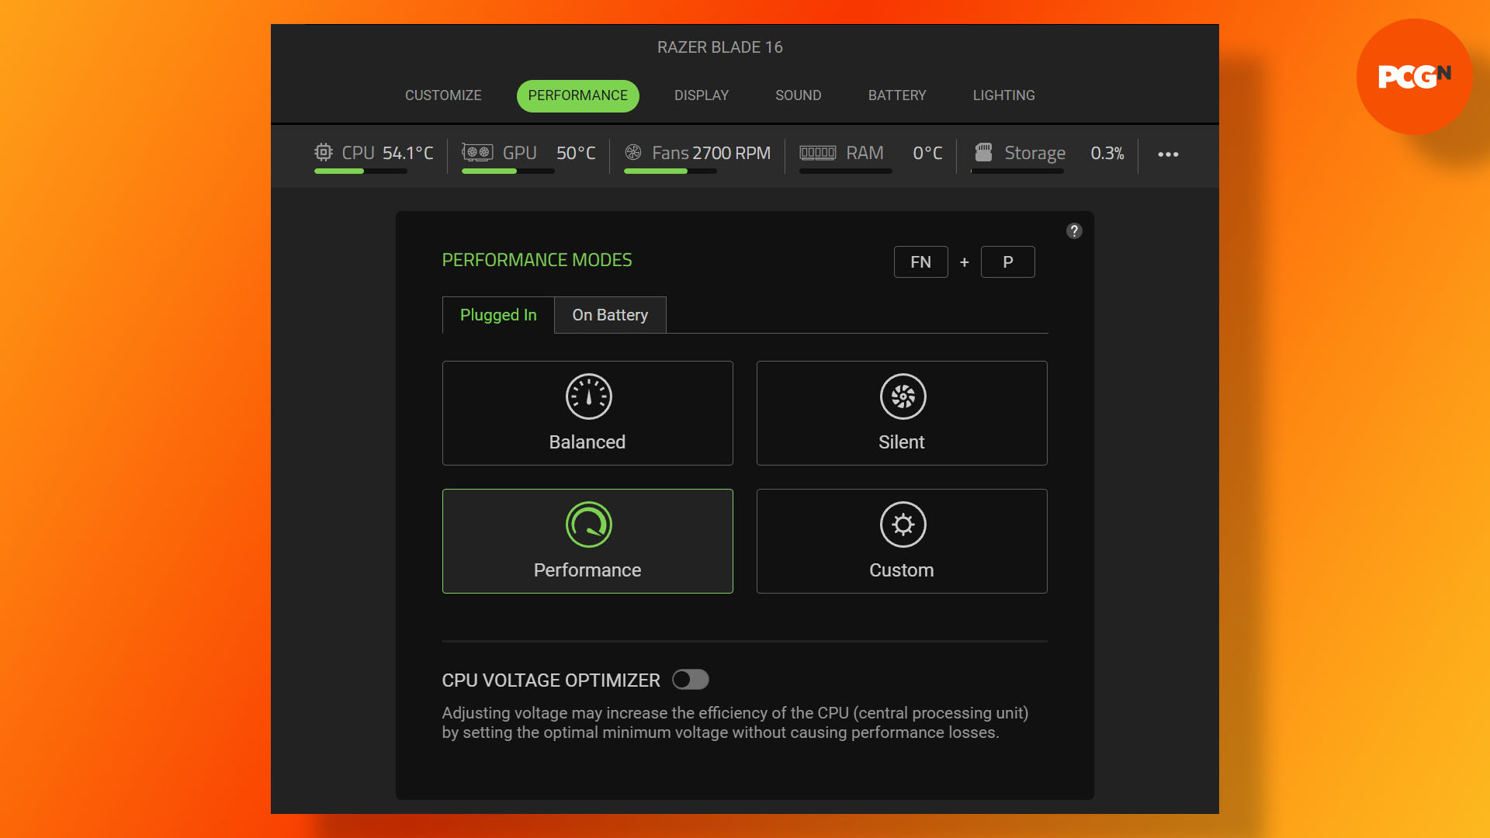Click the FN key shortcut box

921,262
